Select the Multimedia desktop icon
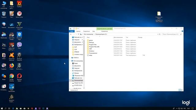The width and height of the screenshot is (196, 110). (x=4, y=35)
